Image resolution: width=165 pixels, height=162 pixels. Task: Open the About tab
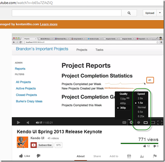[80, 156]
